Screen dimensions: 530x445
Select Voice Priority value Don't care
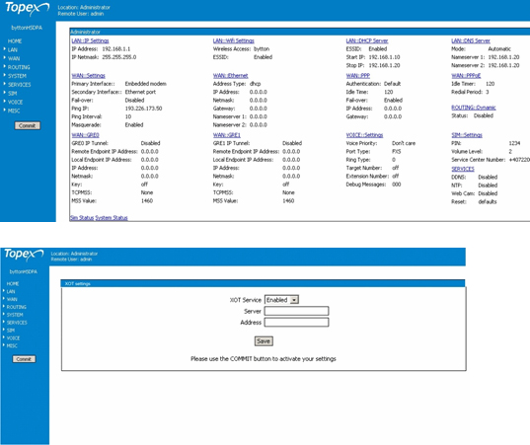pos(404,143)
